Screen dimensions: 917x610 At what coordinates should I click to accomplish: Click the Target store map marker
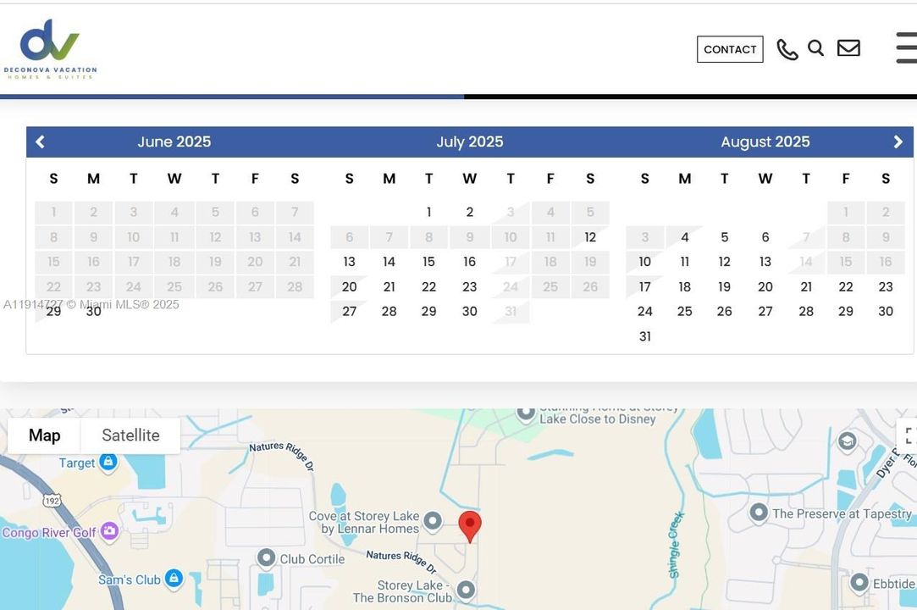108,462
